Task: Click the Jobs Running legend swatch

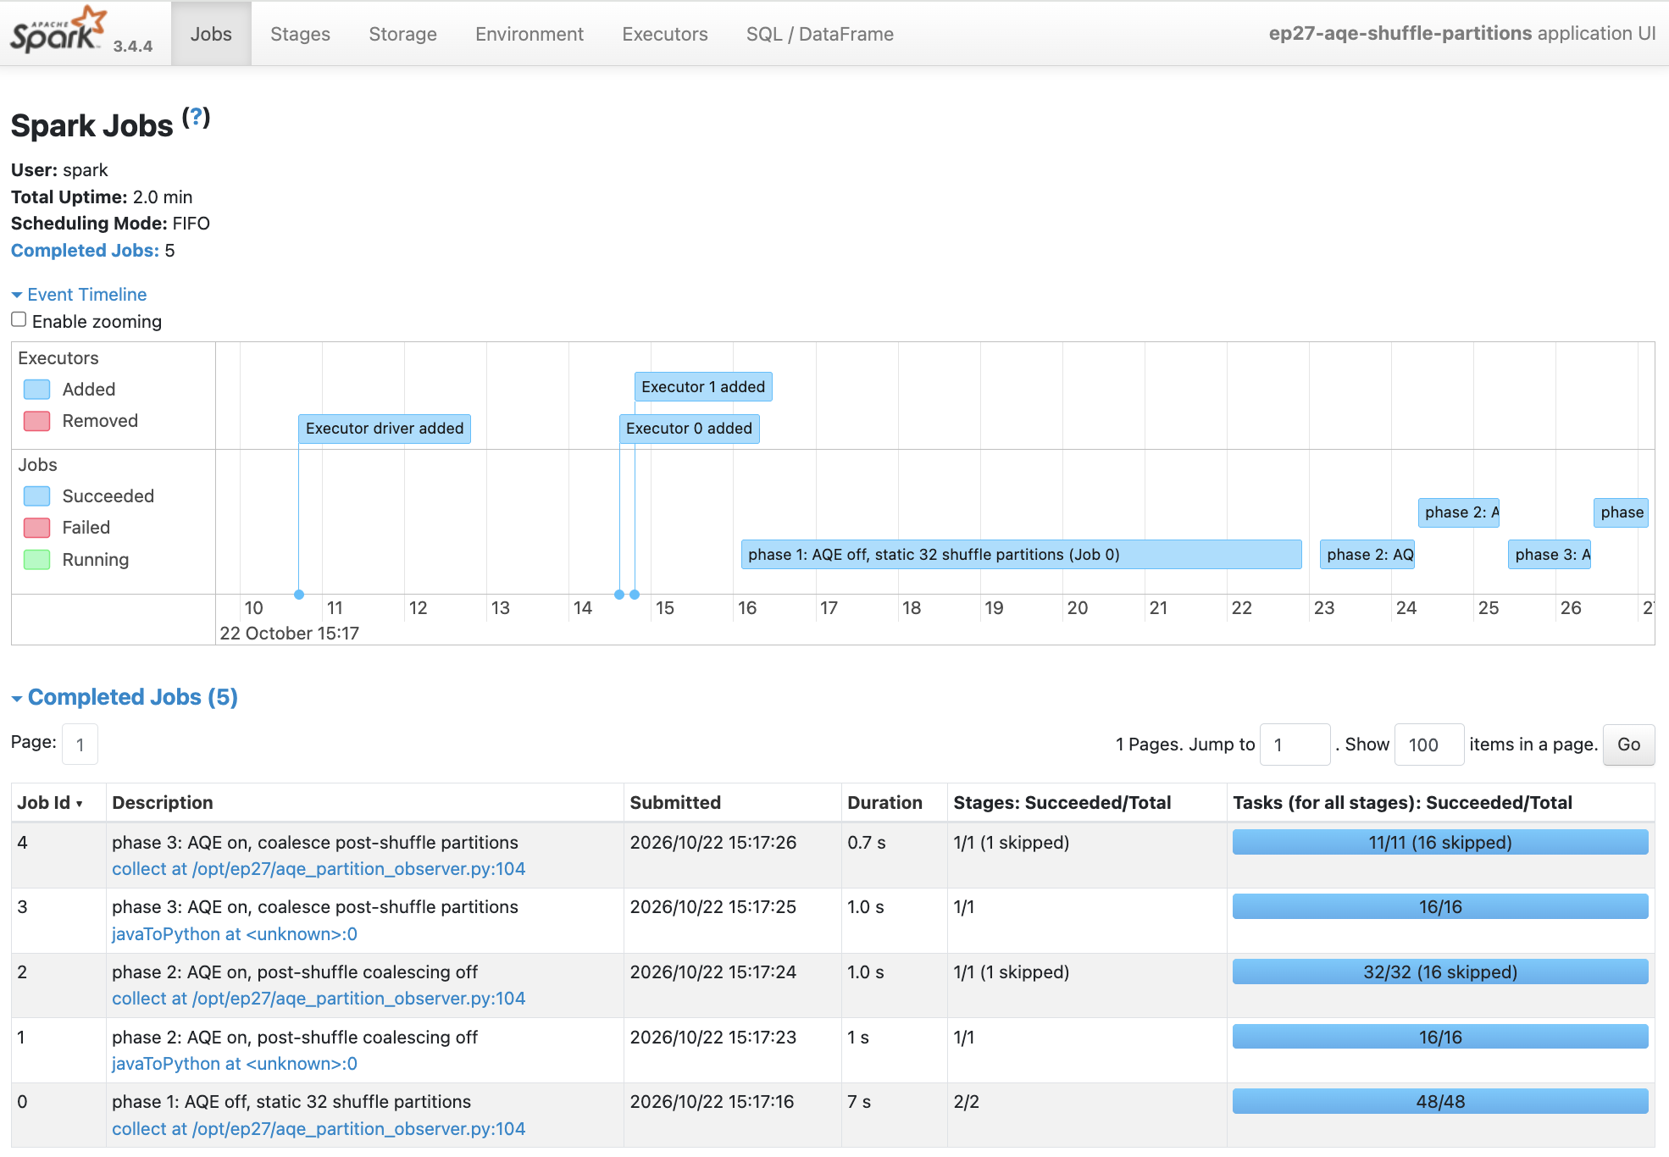Action: (36, 560)
